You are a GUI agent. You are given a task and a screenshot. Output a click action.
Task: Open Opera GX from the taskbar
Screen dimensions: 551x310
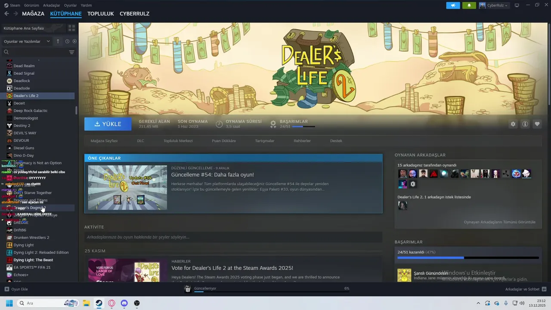coord(111,303)
